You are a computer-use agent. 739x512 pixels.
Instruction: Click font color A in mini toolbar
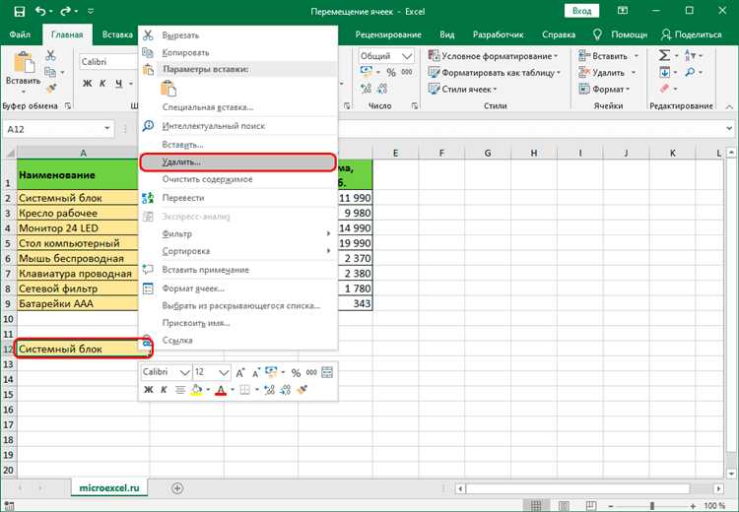tap(221, 390)
